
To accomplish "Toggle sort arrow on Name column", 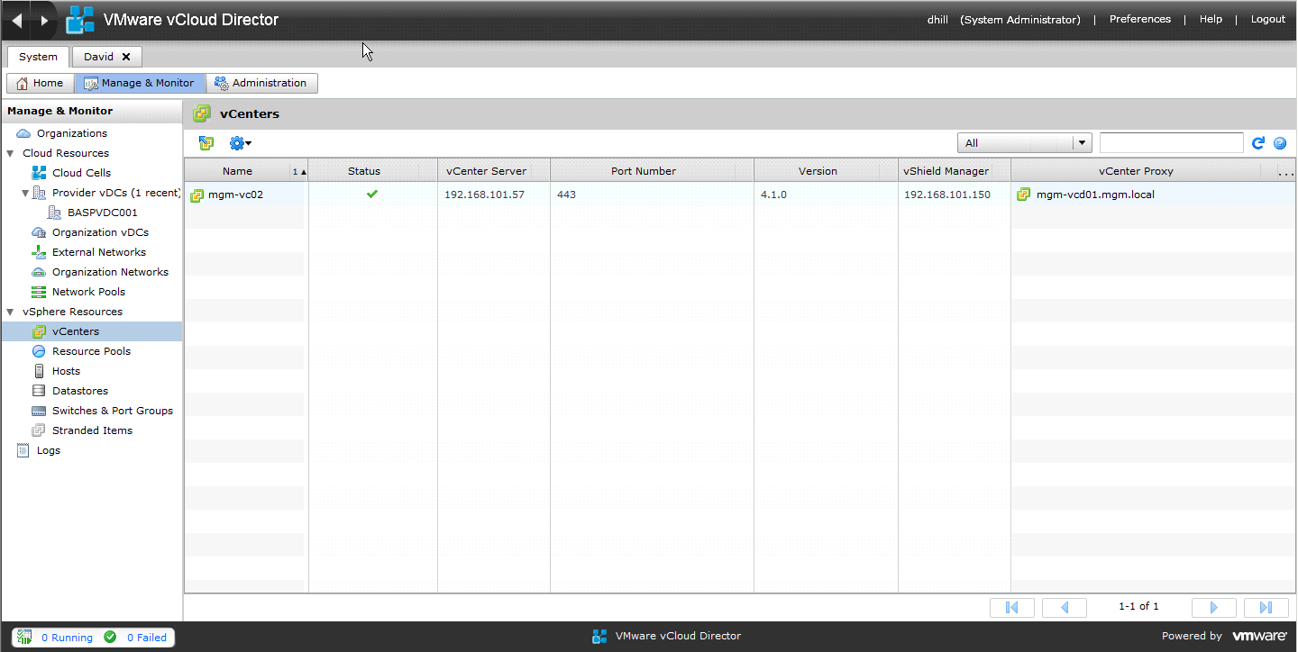I will click(x=299, y=171).
